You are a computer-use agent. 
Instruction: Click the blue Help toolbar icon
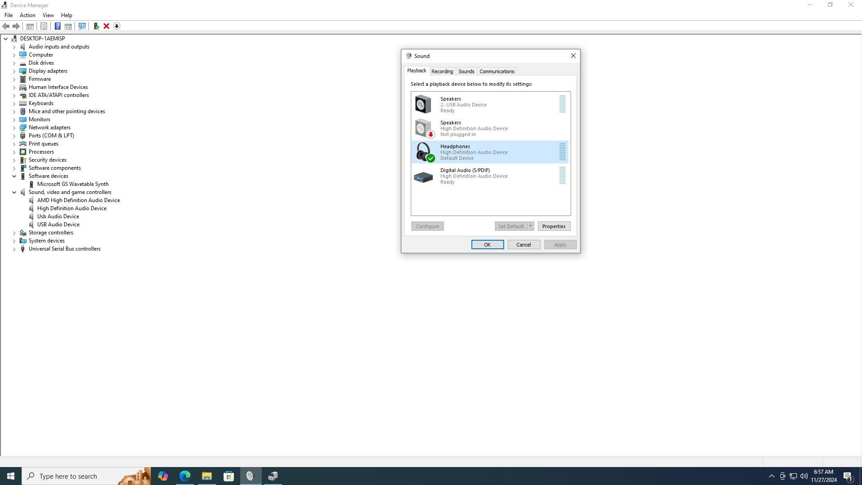tap(57, 26)
